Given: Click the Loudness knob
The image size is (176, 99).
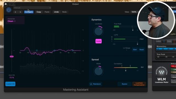Looking at the screenshot, I should [x=98, y=31].
